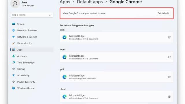Select Apps in the sidebar
This screenshot has height=104, width=185.
(32, 50)
